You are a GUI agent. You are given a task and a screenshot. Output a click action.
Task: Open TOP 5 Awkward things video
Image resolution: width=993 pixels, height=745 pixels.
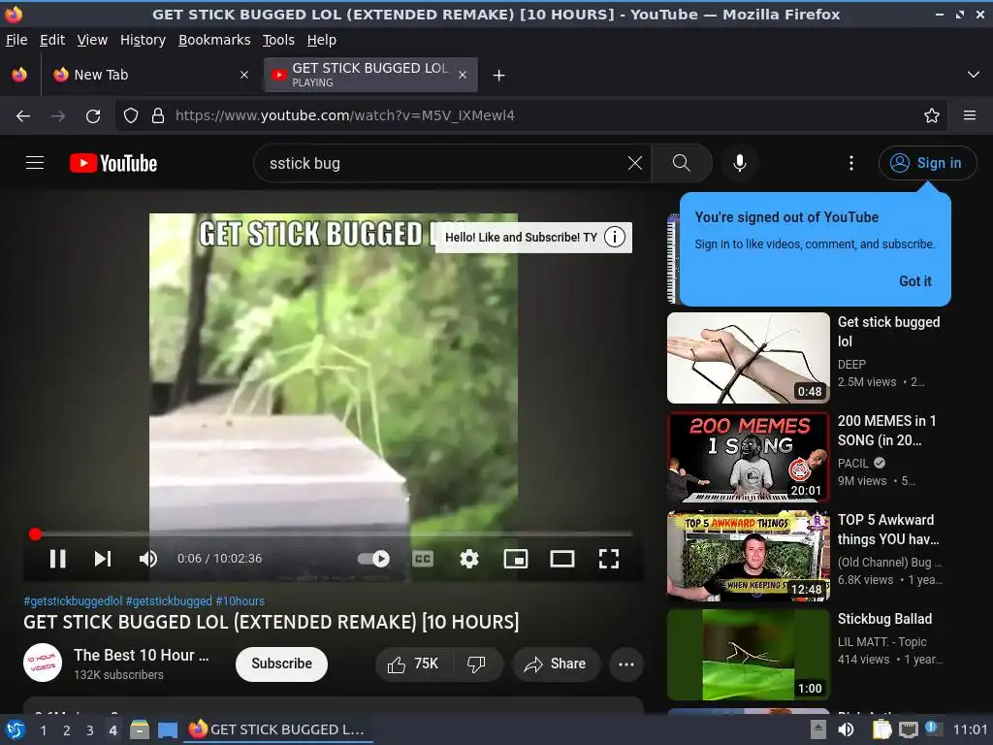pos(749,556)
